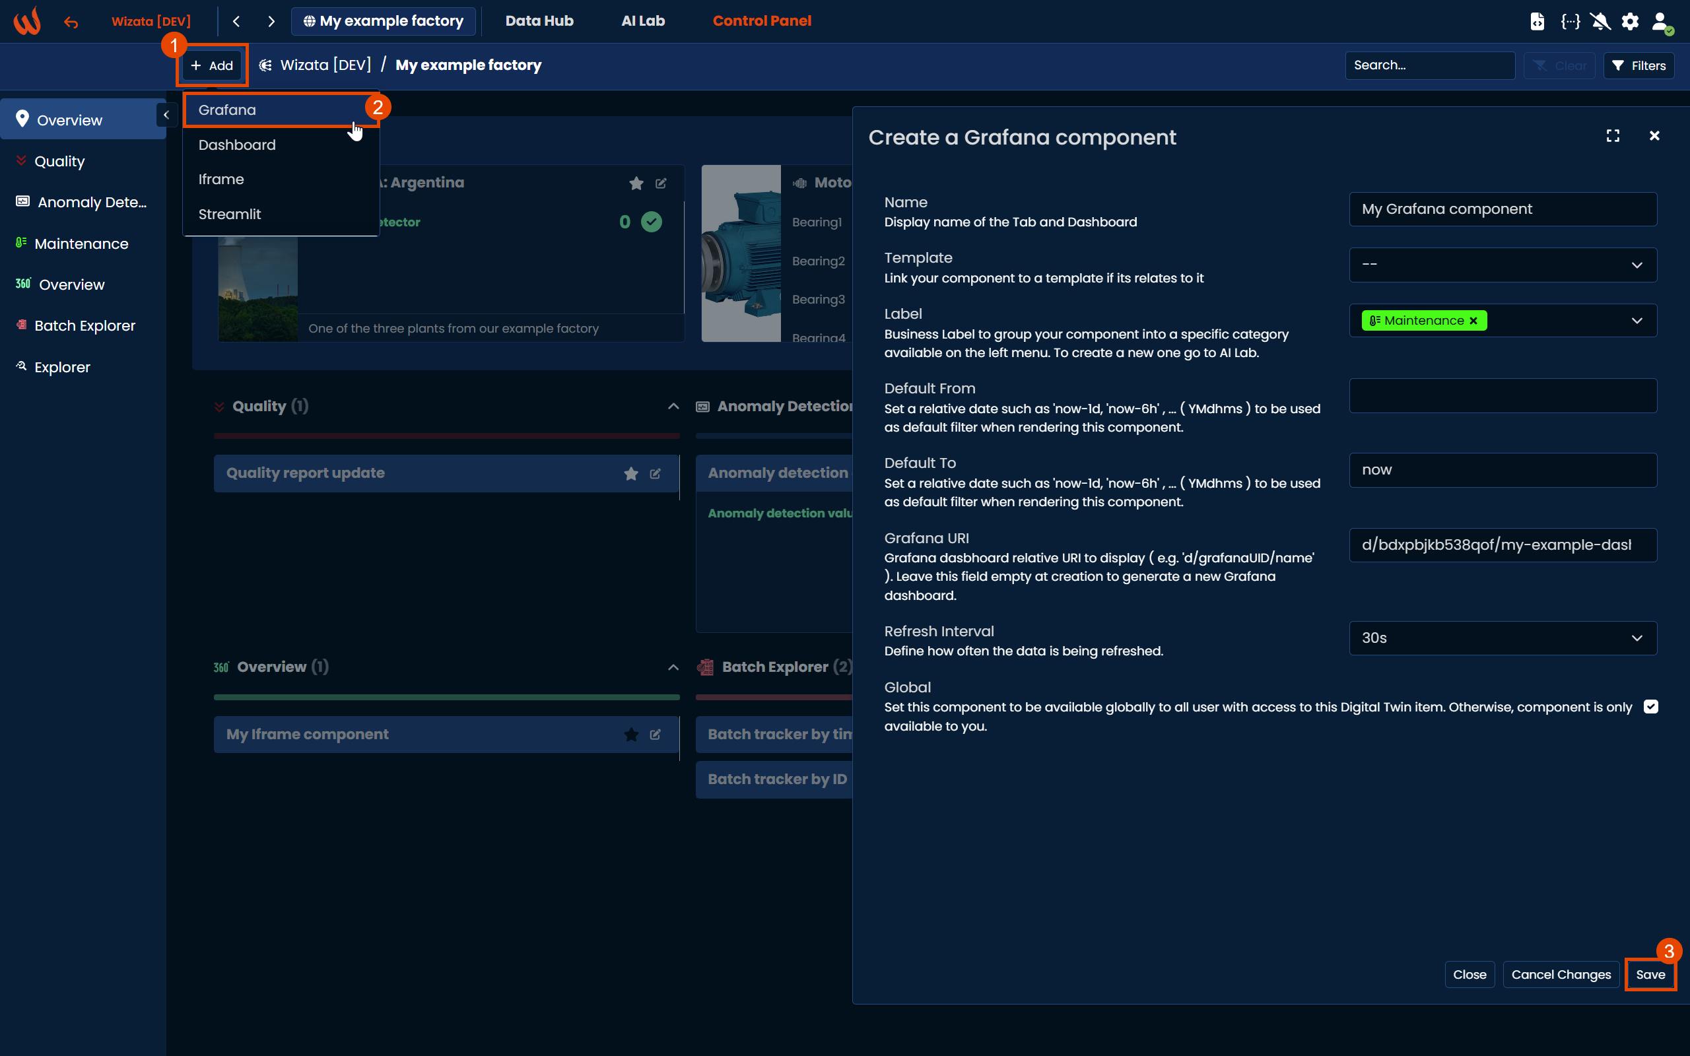Edit the Quality report update component
This screenshot has height=1056, width=1690.
click(x=655, y=473)
